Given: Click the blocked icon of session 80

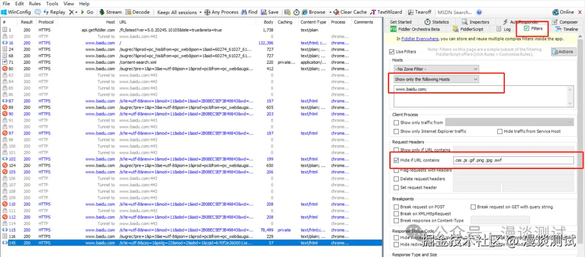Looking at the screenshot, I should [5, 69].
